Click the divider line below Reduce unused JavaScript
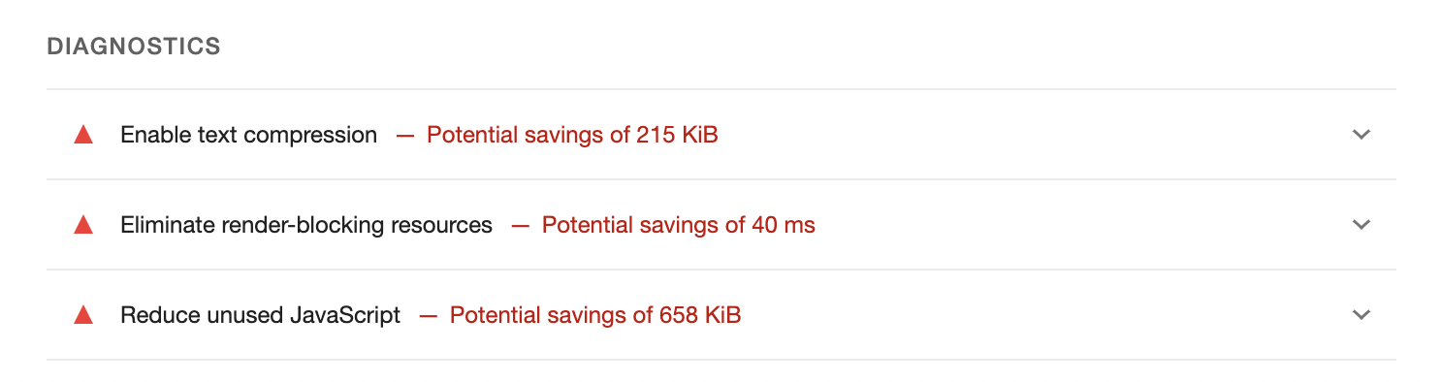This screenshot has height=382, width=1441. pos(721,360)
